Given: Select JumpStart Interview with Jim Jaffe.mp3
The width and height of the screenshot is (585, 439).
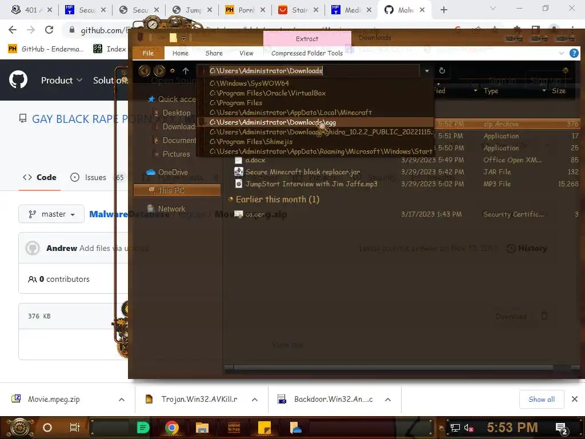Looking at the screenshot, I should (311, 184).
